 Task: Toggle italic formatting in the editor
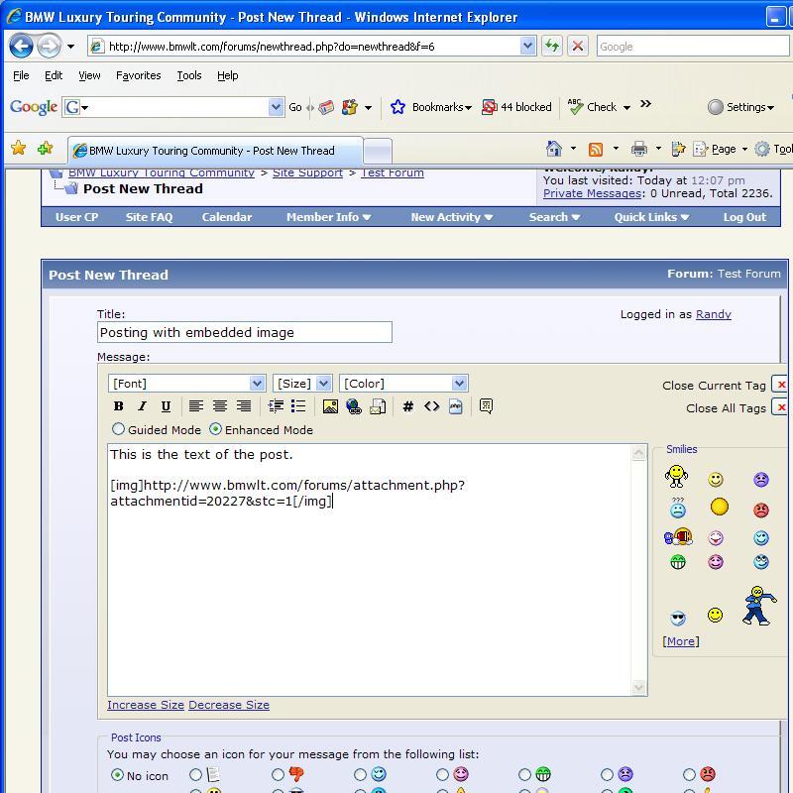pos(143,406)
